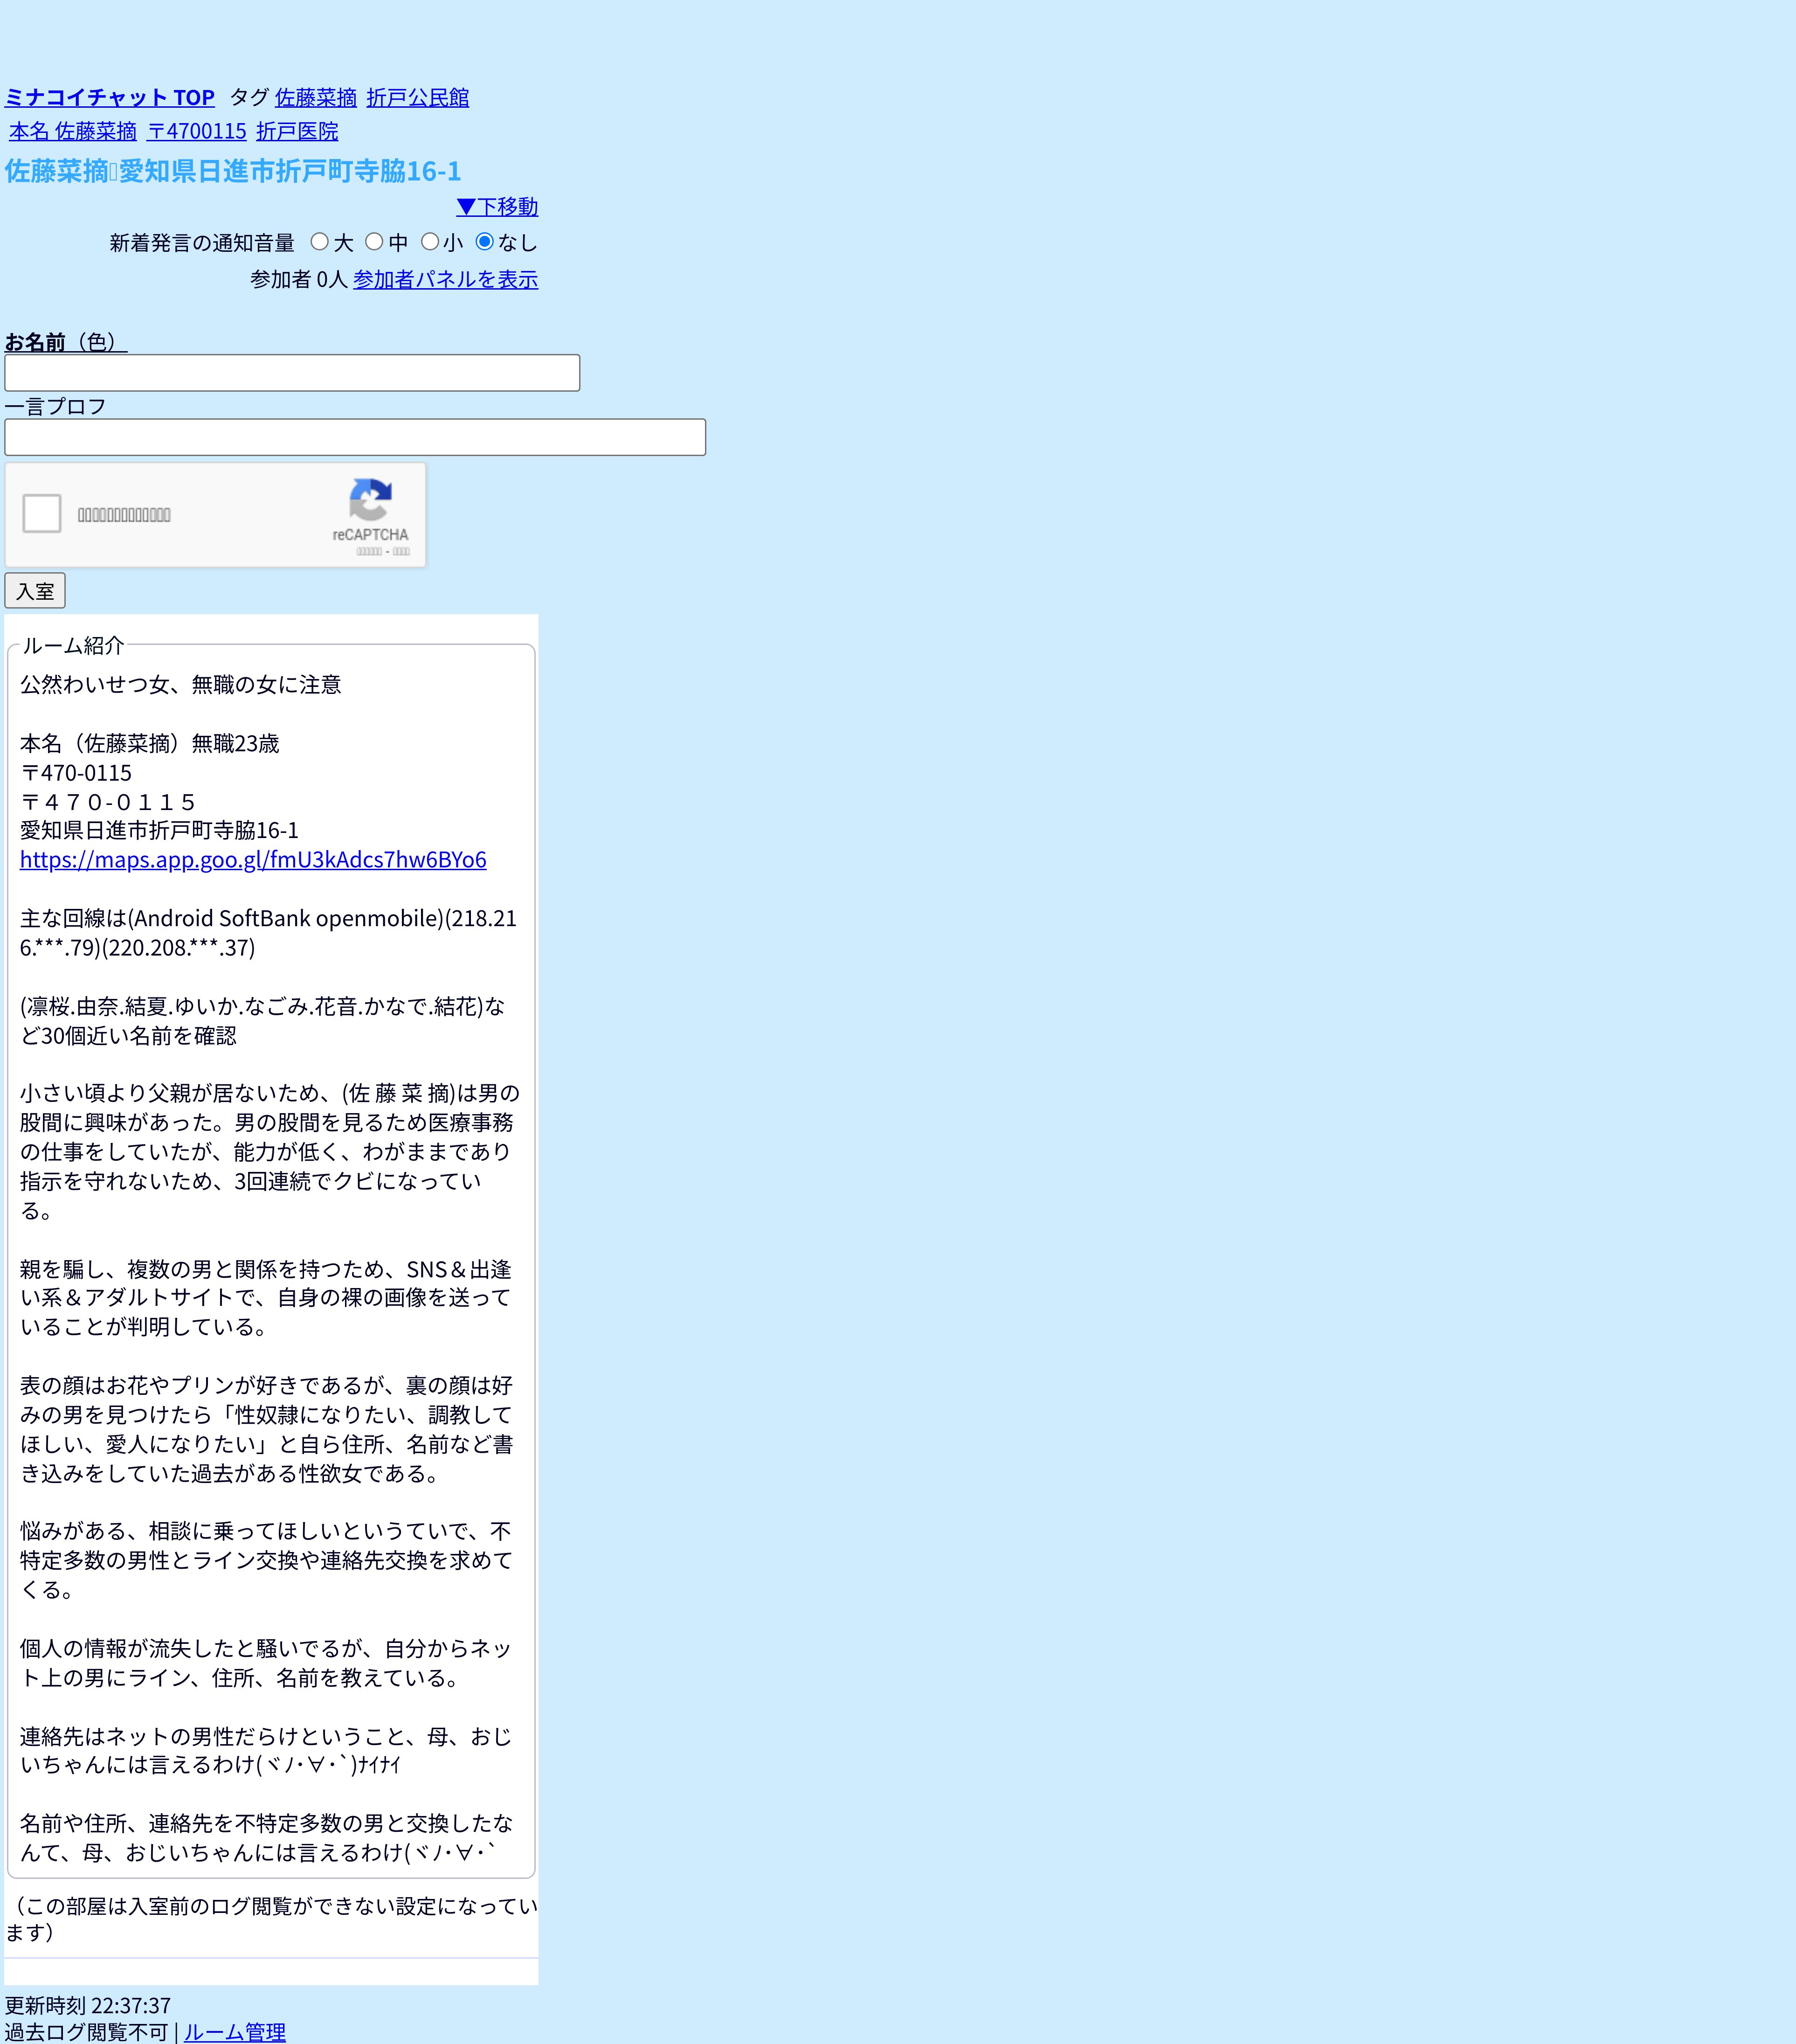Select the 中 notification volume option
The height and width of the screenshot is (2044, 1796).
[x=374, y=241]
